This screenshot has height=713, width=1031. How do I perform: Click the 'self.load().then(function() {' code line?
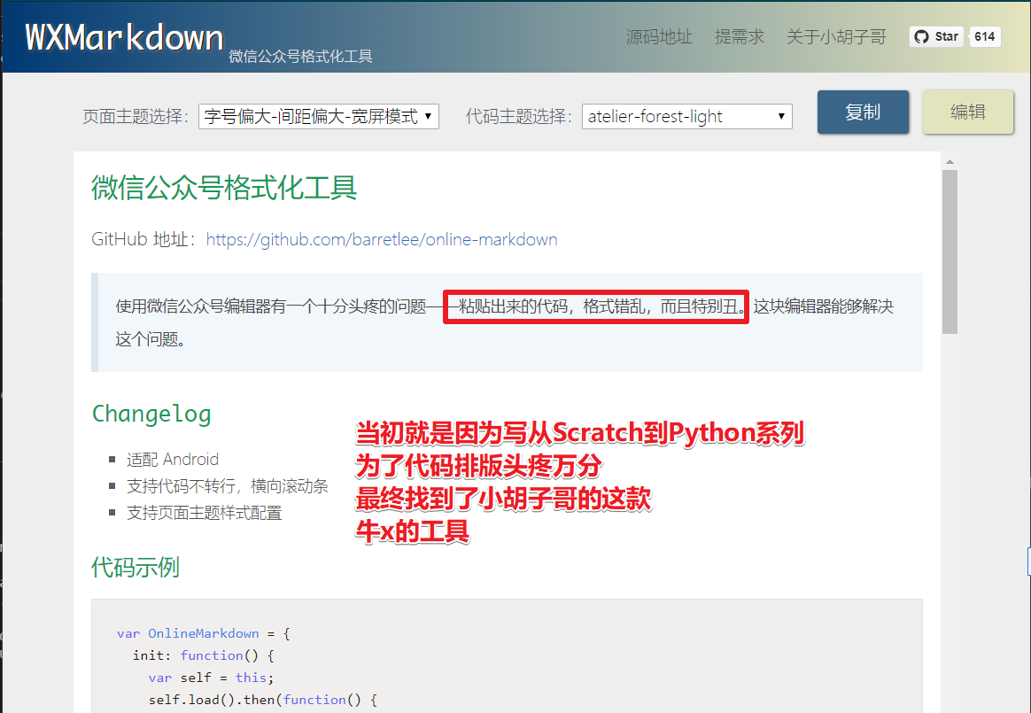pos(263,700)
